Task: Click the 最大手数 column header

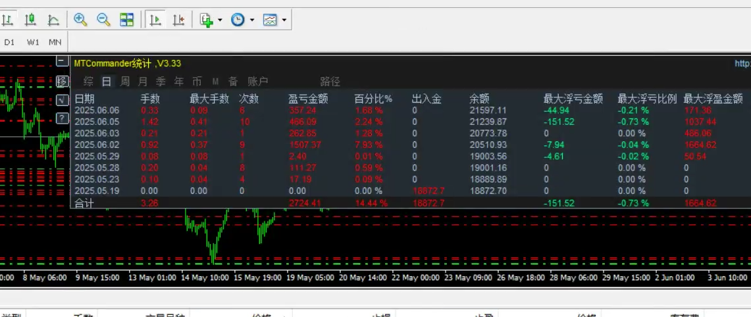Action: [x=210, y=99]
